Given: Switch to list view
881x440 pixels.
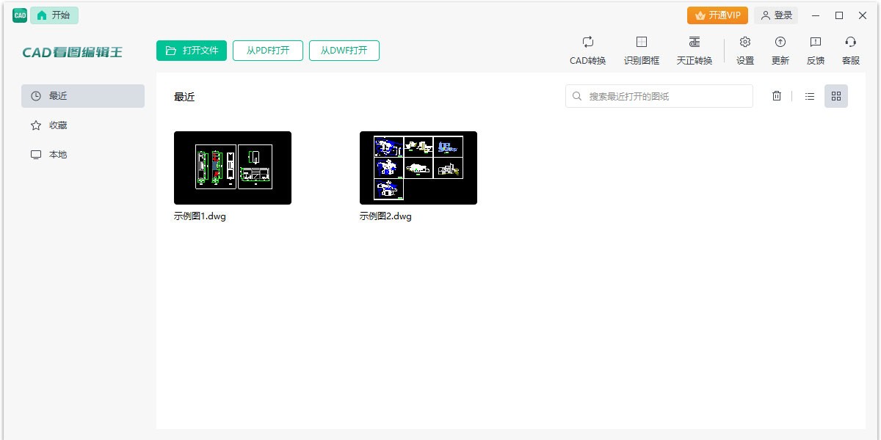Looking at the screenshot, I should [x=810, y=96].
